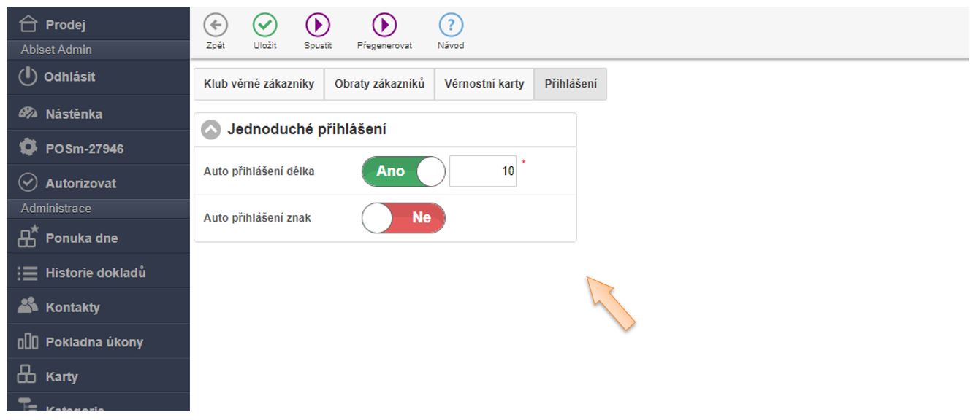Go to Historie dokladů
This screenshot has width=979, height=420.
coord(95,273)
